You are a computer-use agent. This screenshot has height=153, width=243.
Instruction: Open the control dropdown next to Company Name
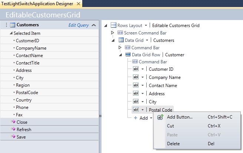(x=143, y=77)
